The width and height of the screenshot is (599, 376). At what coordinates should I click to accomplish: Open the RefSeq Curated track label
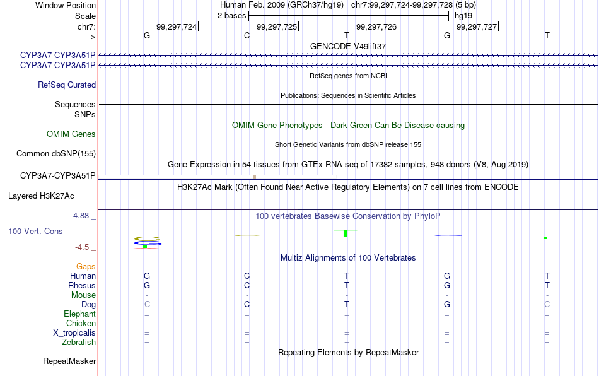tap(67, 85)
